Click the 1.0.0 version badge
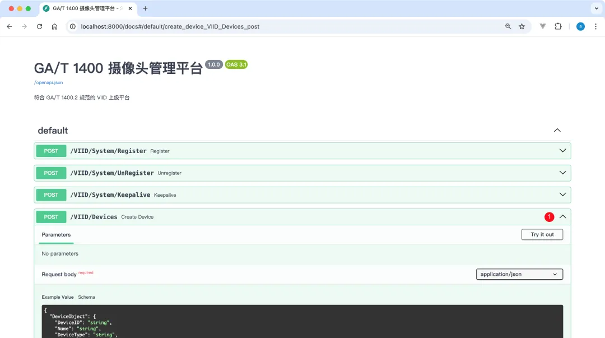This screenshot has height=338, width=605. pyautogui.click(x=214, y=64)
